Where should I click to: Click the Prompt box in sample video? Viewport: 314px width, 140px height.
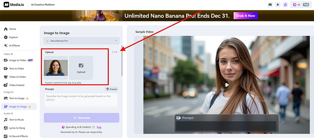(x=226, y=123)
